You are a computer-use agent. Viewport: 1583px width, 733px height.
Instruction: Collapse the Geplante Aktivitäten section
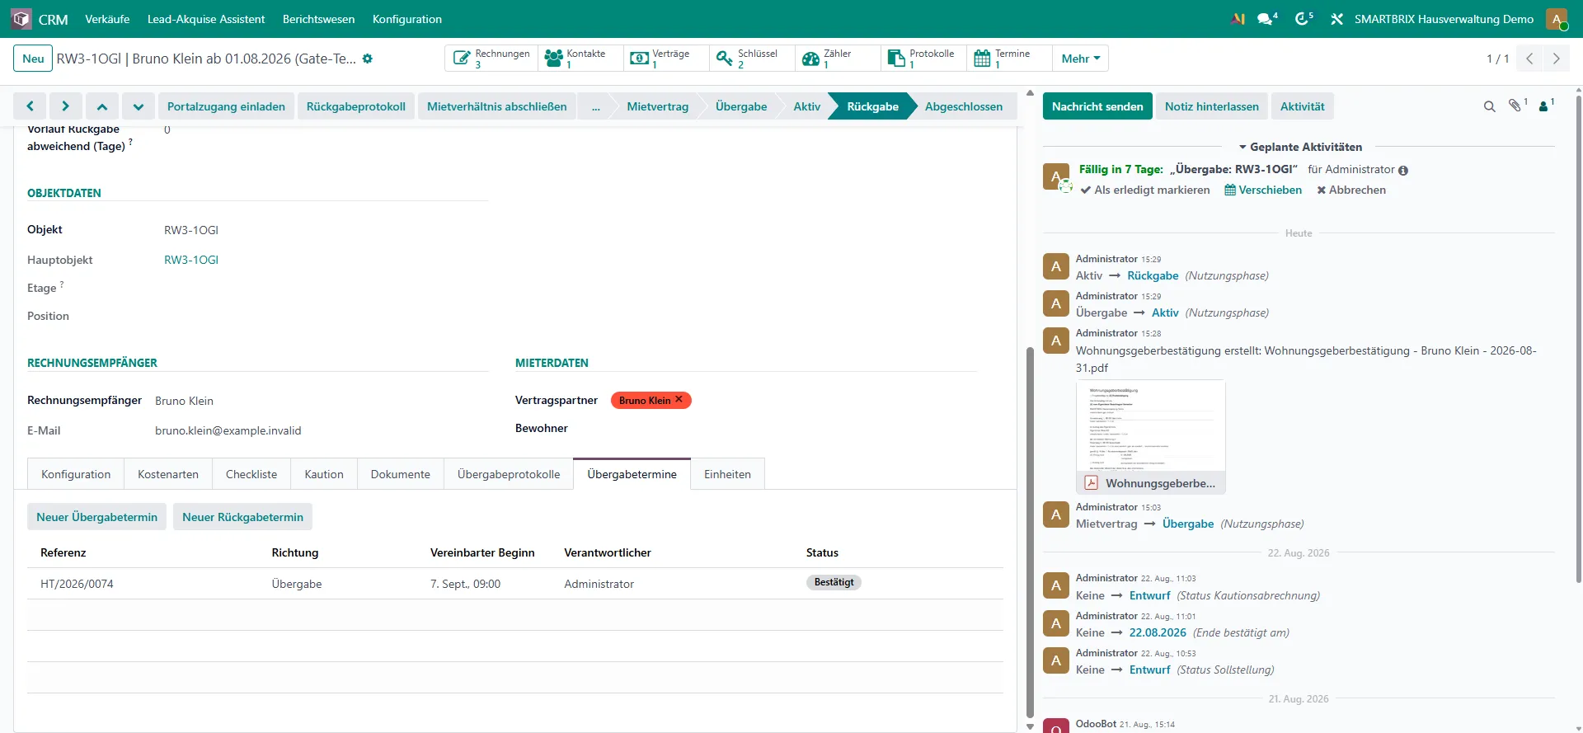1300,147
